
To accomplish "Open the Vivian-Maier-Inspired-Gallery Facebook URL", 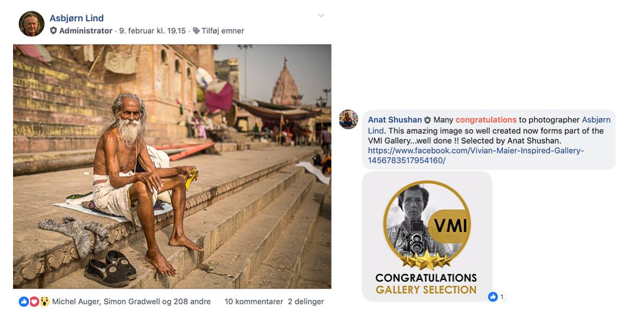I will coord(476,156).
